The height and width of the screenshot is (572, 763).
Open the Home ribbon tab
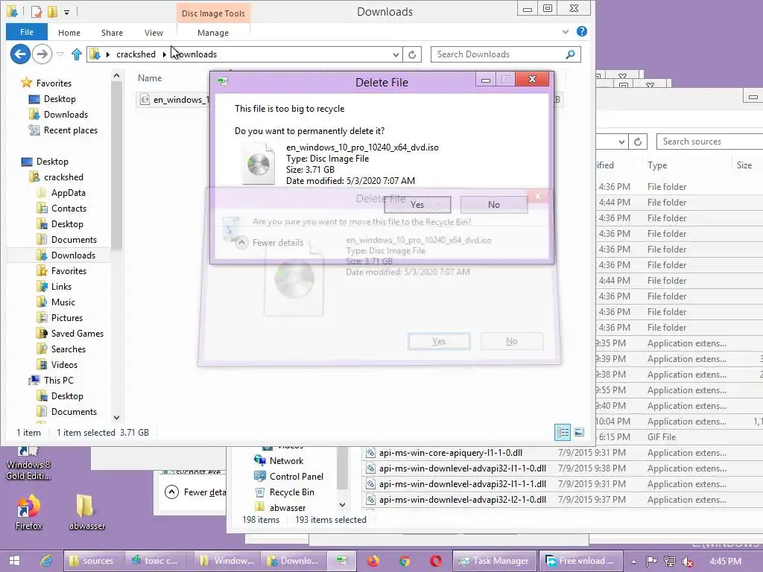coord(69,33)
